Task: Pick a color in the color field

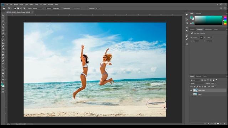Action: tap(208, 20)
